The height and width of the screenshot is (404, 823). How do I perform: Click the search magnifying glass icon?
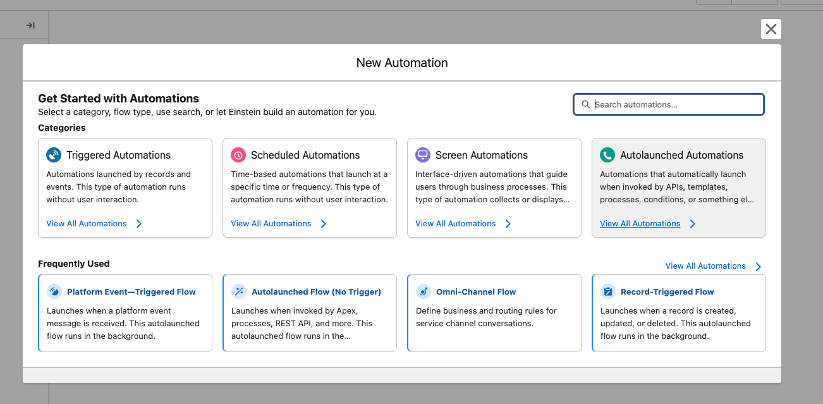[586, 104]
